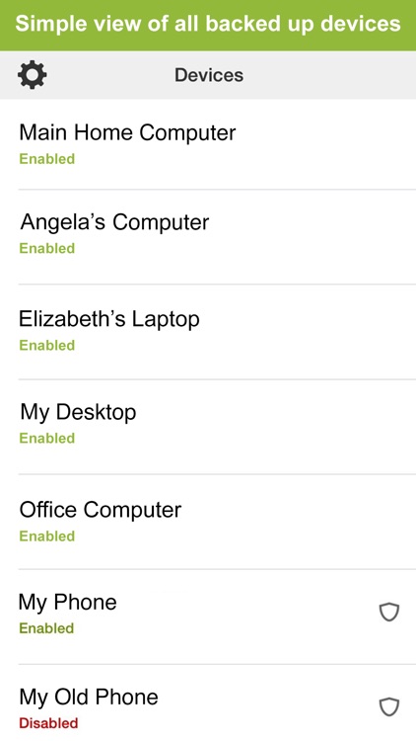Open the Main Home Computer device
416x741 pixels.
point(208,144)
